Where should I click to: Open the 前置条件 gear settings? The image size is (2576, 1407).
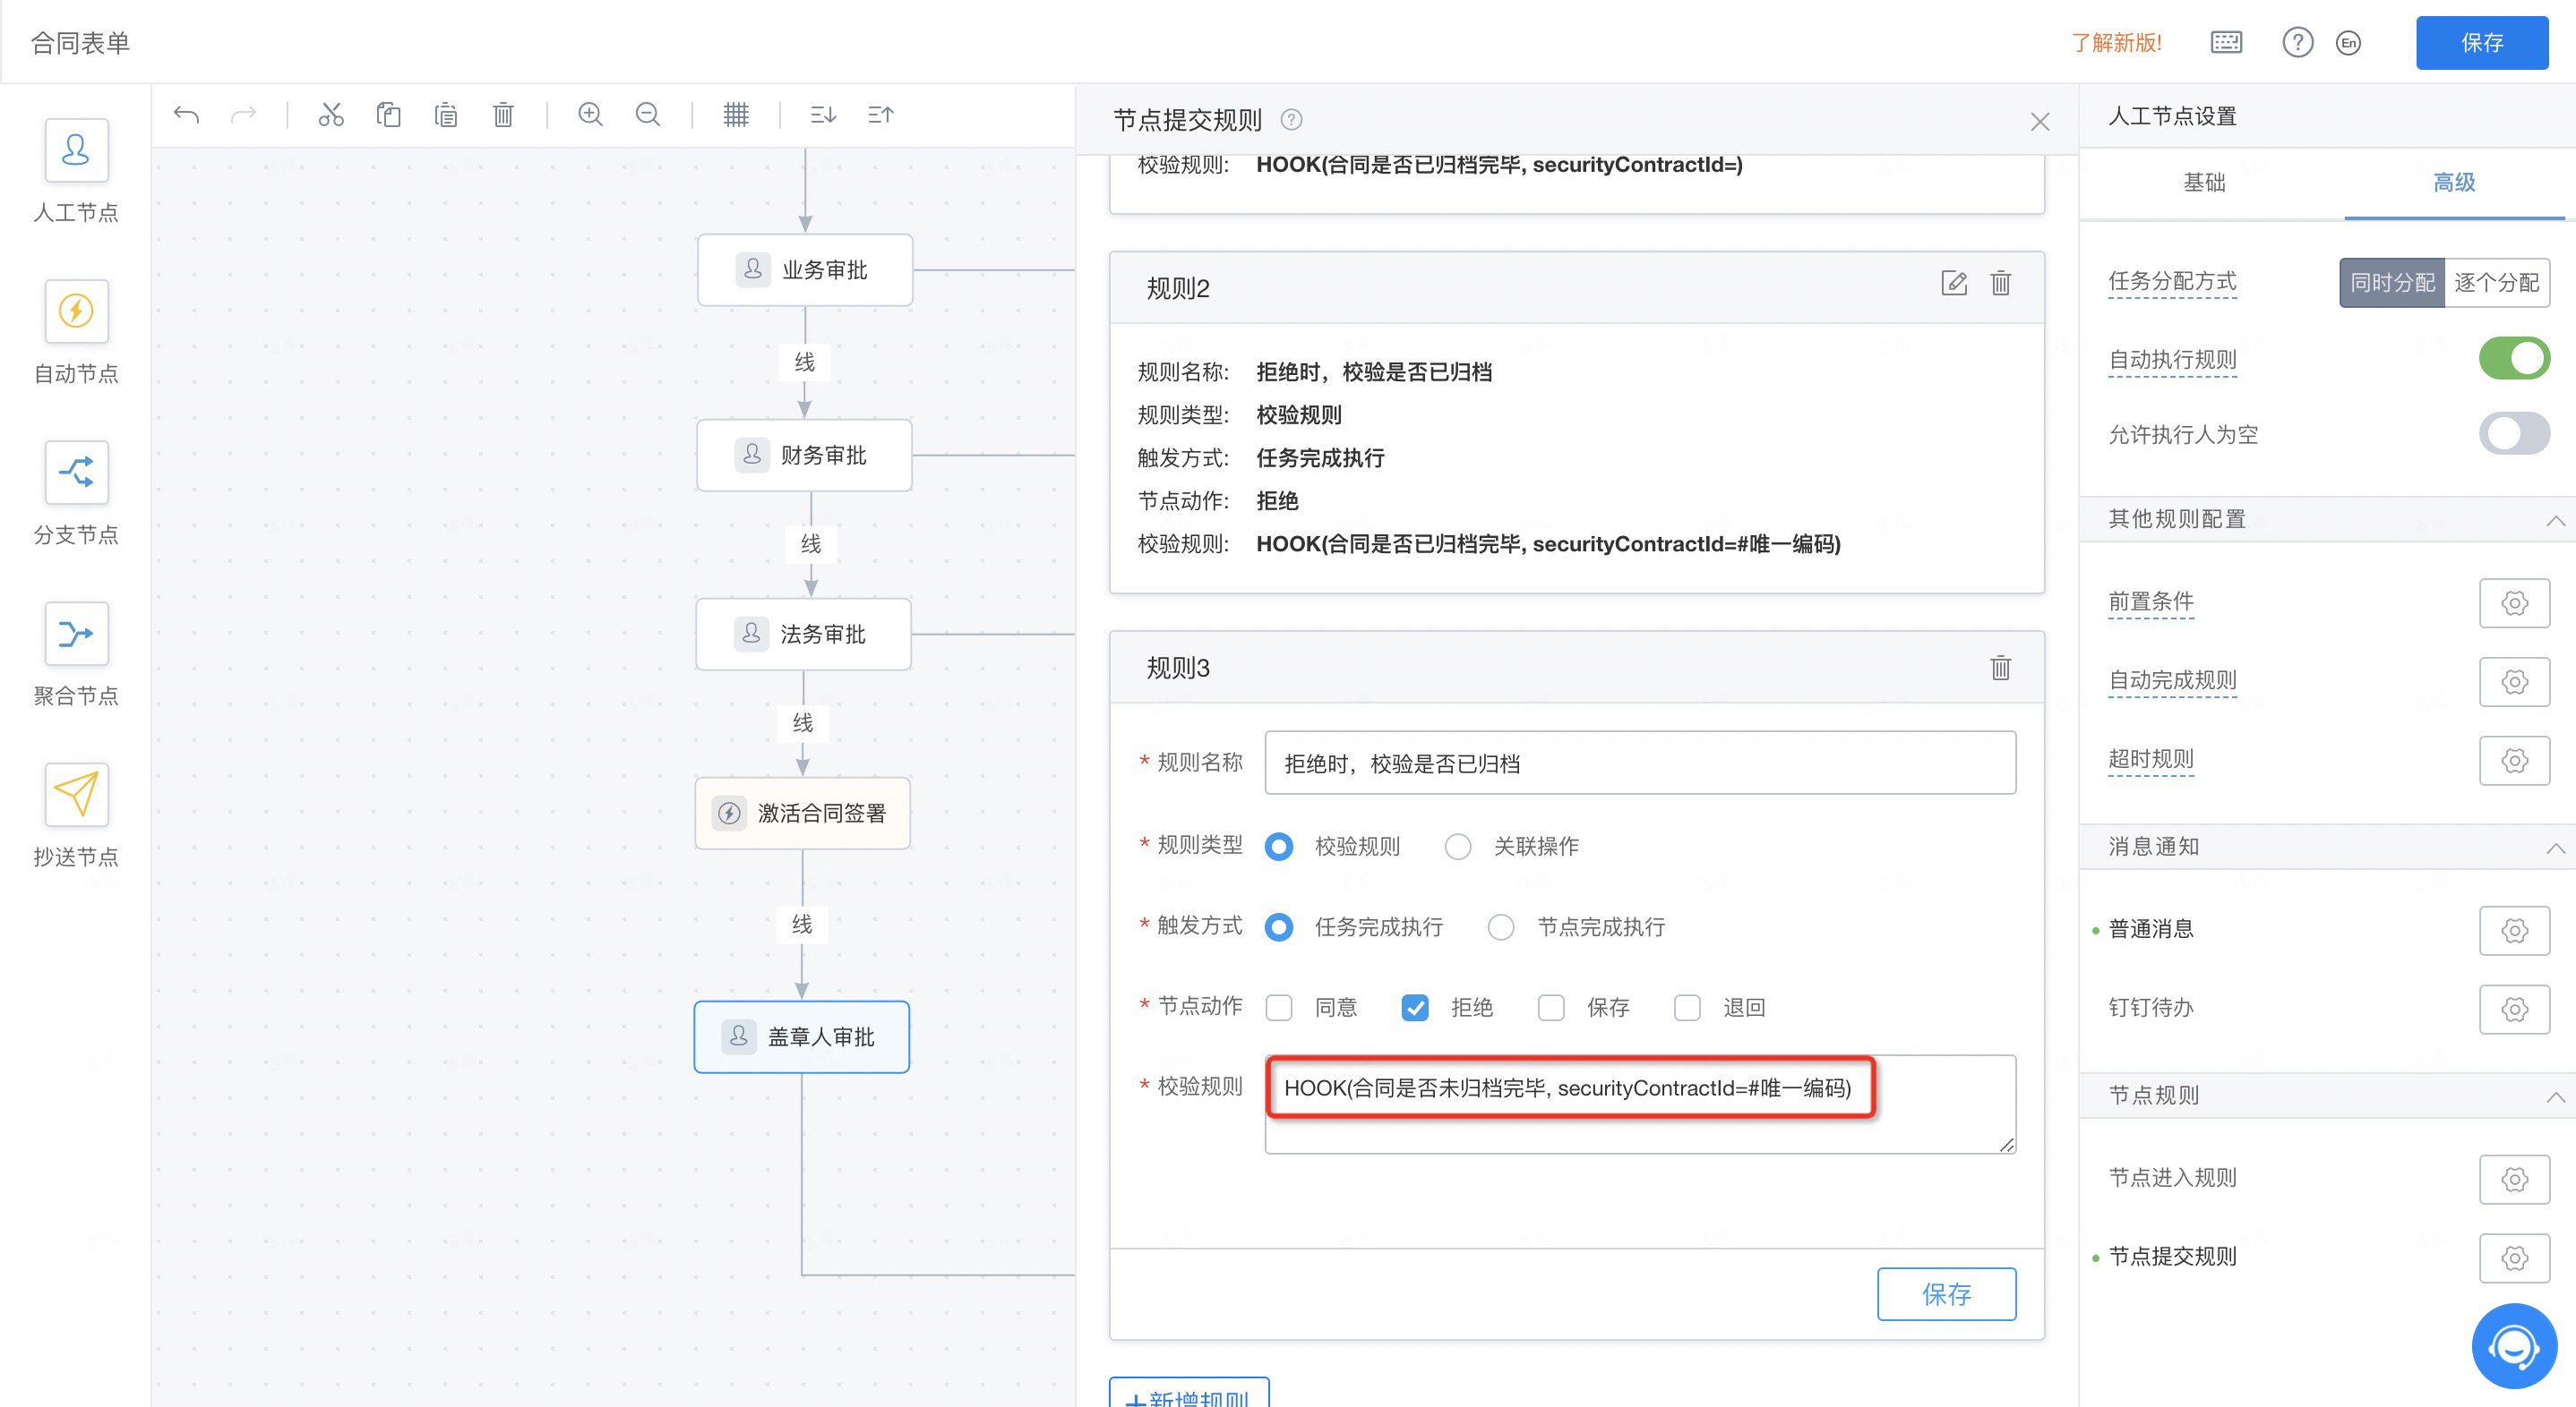tap(2513, 602)
